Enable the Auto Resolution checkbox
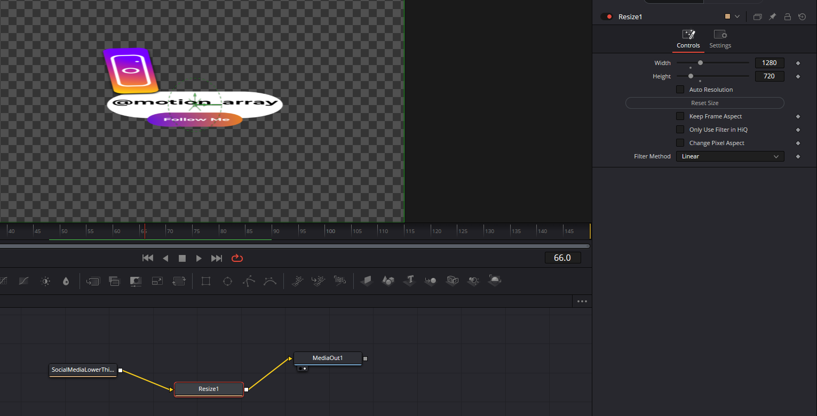This screenshot has height=416, width=817. [680, 90]
